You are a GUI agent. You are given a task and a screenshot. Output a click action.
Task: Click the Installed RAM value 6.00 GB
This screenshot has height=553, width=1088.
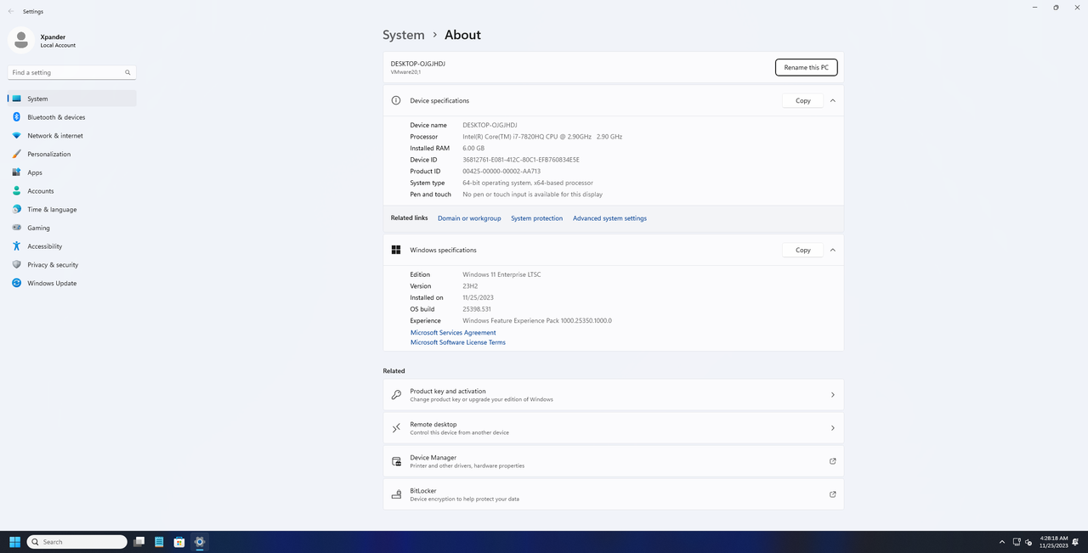tap(473, 148)
